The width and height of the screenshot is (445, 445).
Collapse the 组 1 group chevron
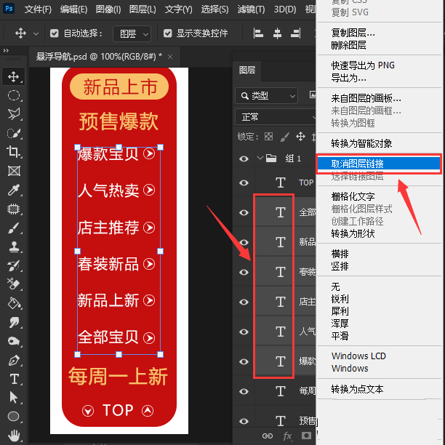[x=260, y=158]
